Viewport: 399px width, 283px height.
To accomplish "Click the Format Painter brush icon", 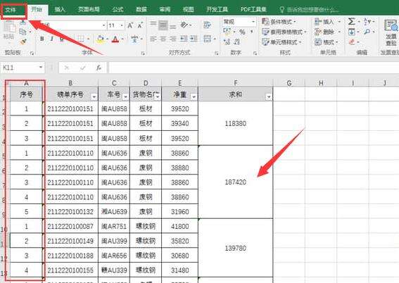I will click(x=23, y=42).
